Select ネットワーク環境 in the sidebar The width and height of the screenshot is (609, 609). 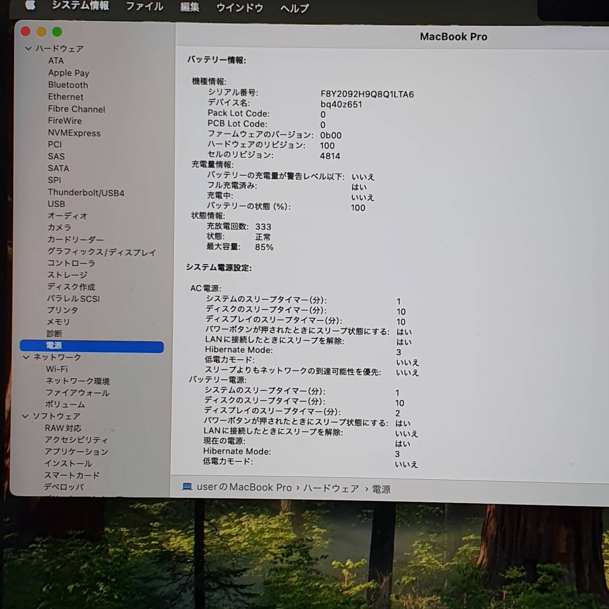point(78,381)
